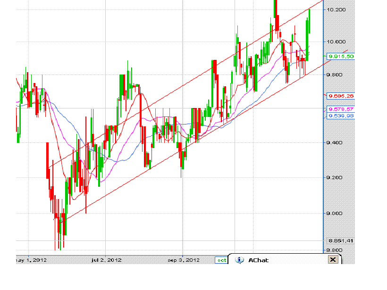387x290 pixels.
Task: Click the 9.000 price axis value
Action: pyautogui.click(x=335, y=213)
